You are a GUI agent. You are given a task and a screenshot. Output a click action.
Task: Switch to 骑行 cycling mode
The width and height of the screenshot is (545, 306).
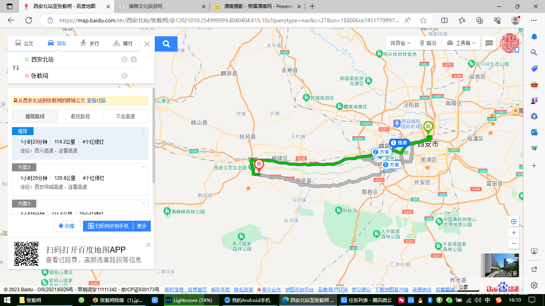(122, 43)
